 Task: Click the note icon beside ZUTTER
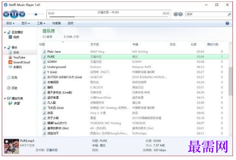point(45,77)
